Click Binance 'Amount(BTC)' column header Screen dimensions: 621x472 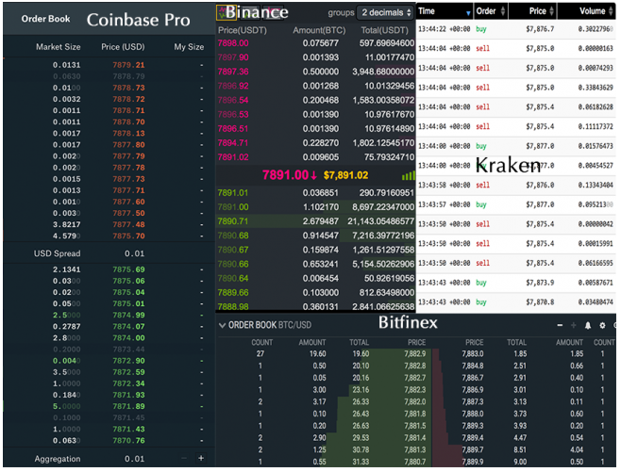pyautogui.click(x=319, y=30)
